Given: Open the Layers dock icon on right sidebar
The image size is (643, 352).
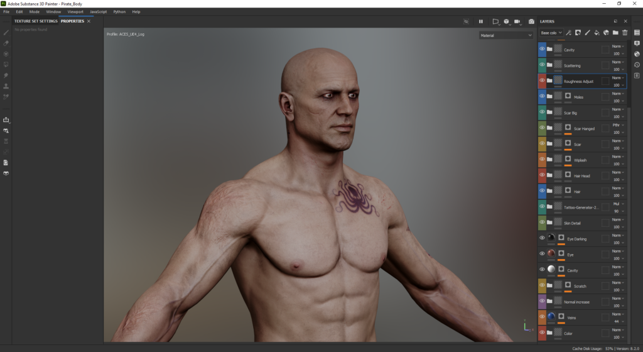Looking at the screenshot, I should point(637,33).
